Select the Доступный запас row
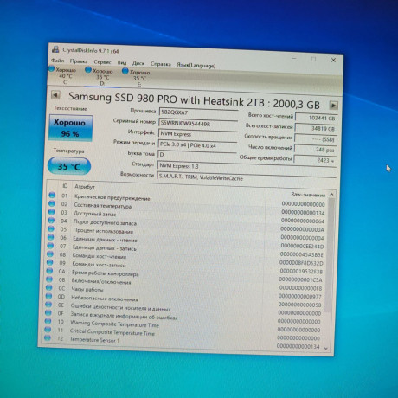 click(187, 217)
